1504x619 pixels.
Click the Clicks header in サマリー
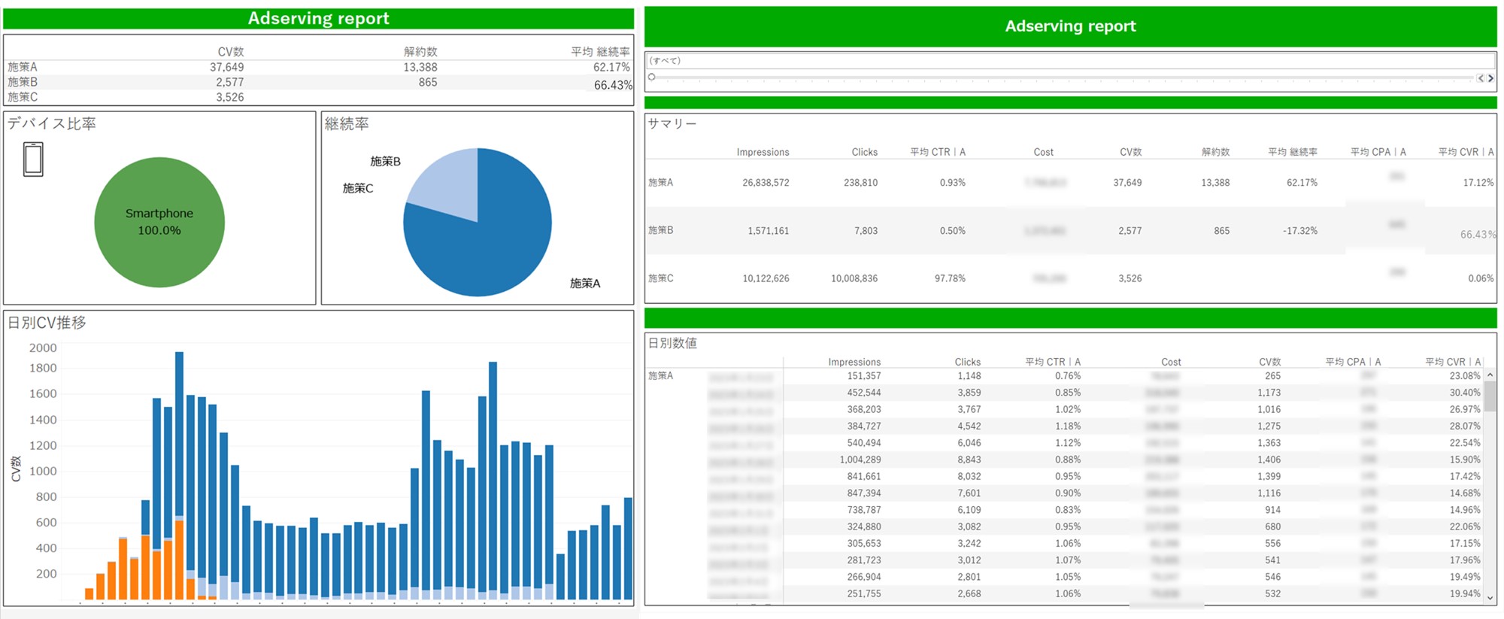click(x=864, y=152)
